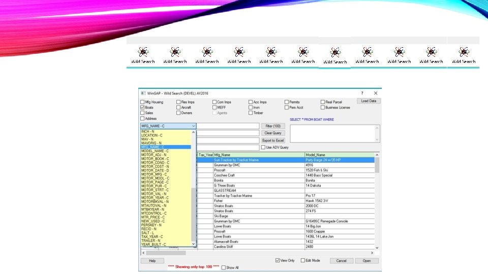Click the Cancel button
Viewport: 488px width, 274px height.
[341, 261]
